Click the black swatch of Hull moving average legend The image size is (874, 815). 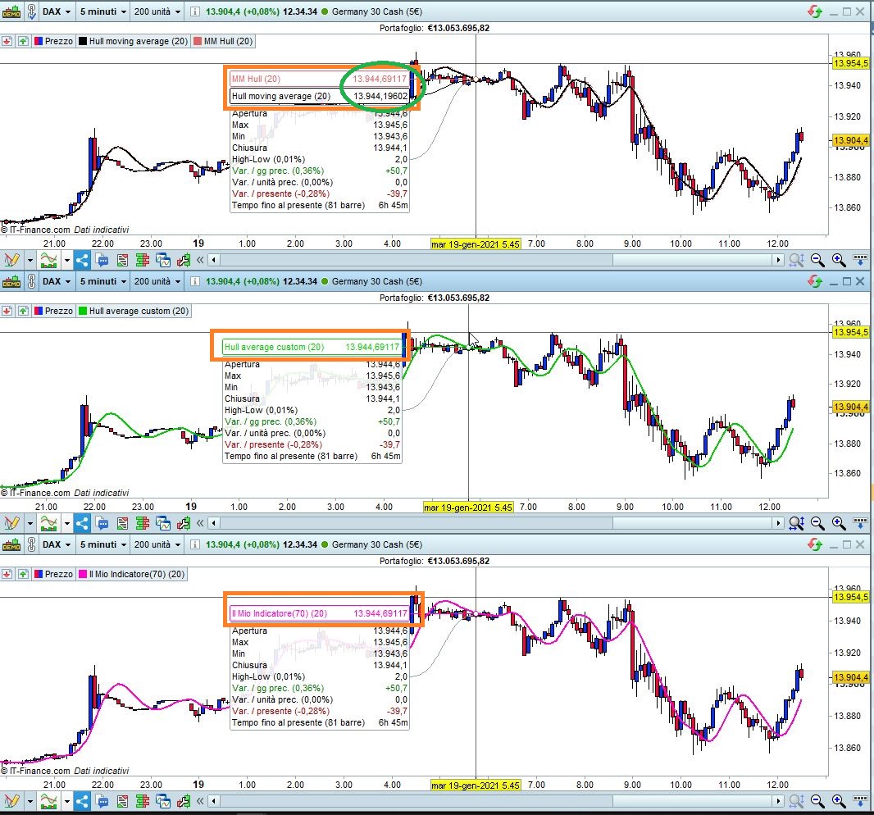click(83, 41)
